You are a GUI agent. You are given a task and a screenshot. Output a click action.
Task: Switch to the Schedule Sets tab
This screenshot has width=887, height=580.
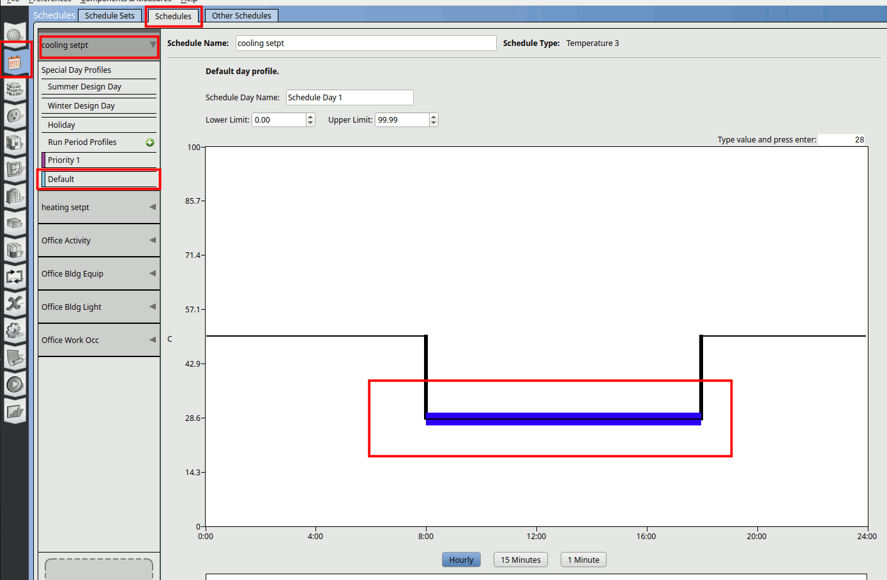[x=110, y=15]
